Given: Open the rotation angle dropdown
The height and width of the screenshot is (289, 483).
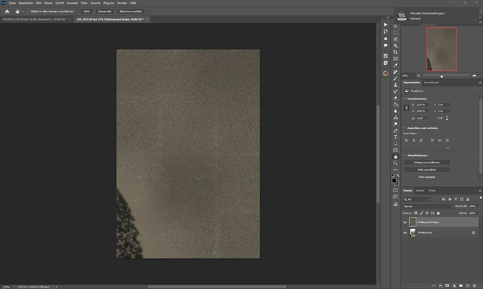Looking at the screenshot, I should coord(427,118).
